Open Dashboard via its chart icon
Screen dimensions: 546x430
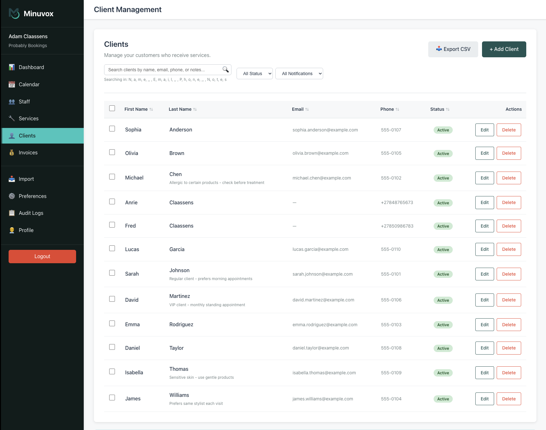pyautogui.click(x=12, y=67)
